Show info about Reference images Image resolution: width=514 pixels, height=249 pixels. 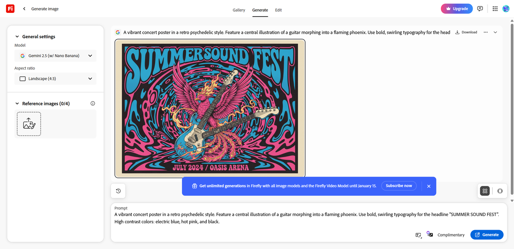tap(93, 103)
